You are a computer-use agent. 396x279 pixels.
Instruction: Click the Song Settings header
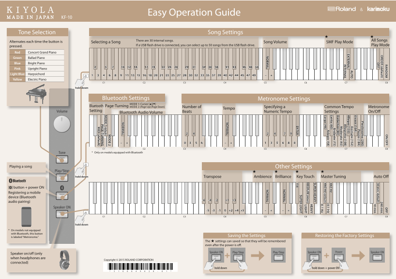point(239,32)
